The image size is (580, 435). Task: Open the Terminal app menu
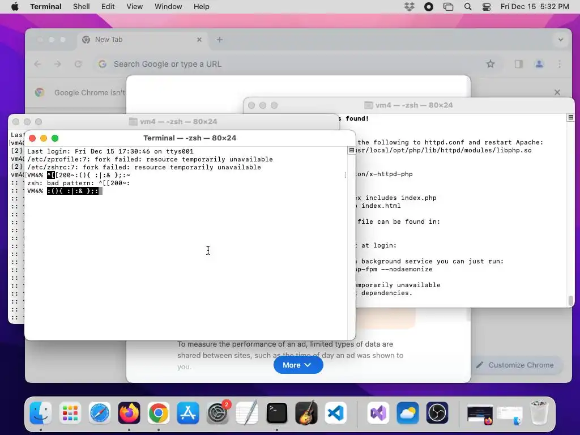pos(45,7)
